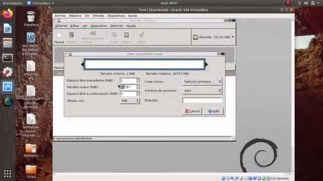
Task: Open the Dispositivos menu in VirtualBox
Action: [116, 16]
